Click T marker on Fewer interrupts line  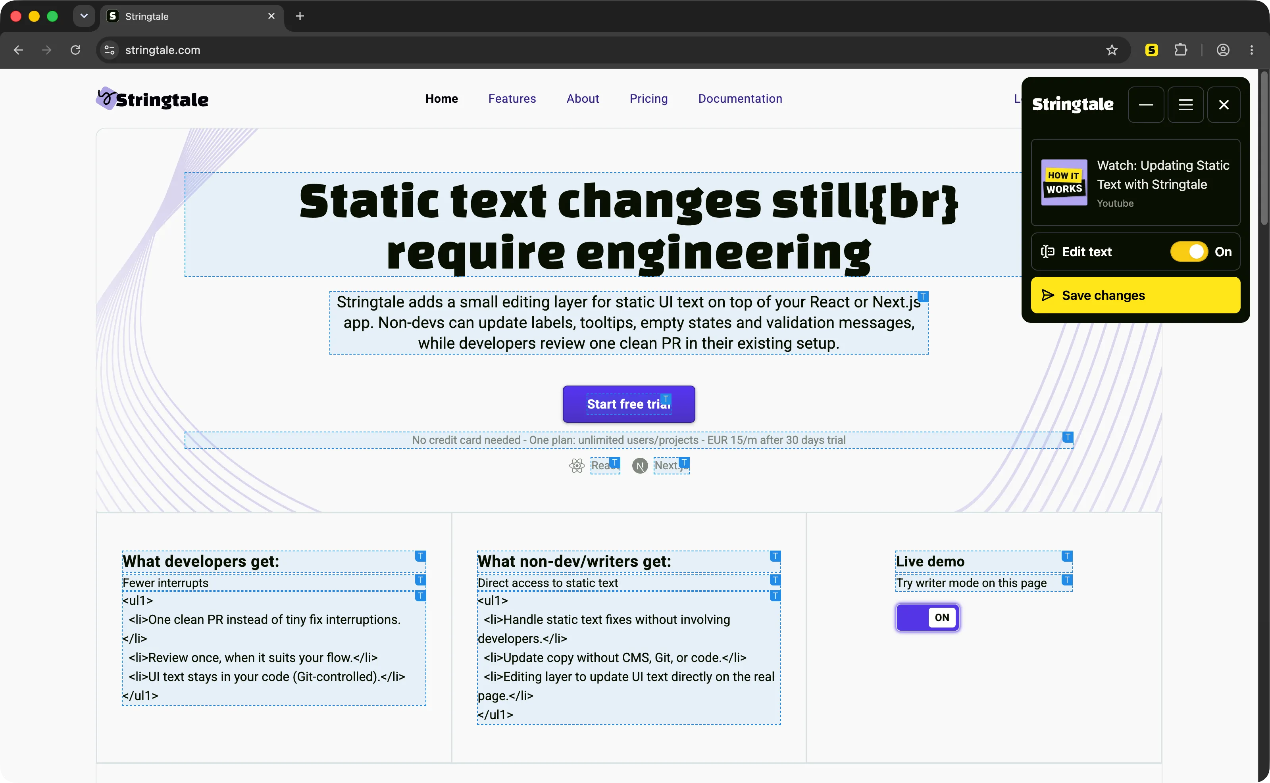(x=420, y=580)
